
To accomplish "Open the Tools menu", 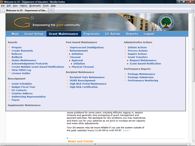I will tap(46, 6).
